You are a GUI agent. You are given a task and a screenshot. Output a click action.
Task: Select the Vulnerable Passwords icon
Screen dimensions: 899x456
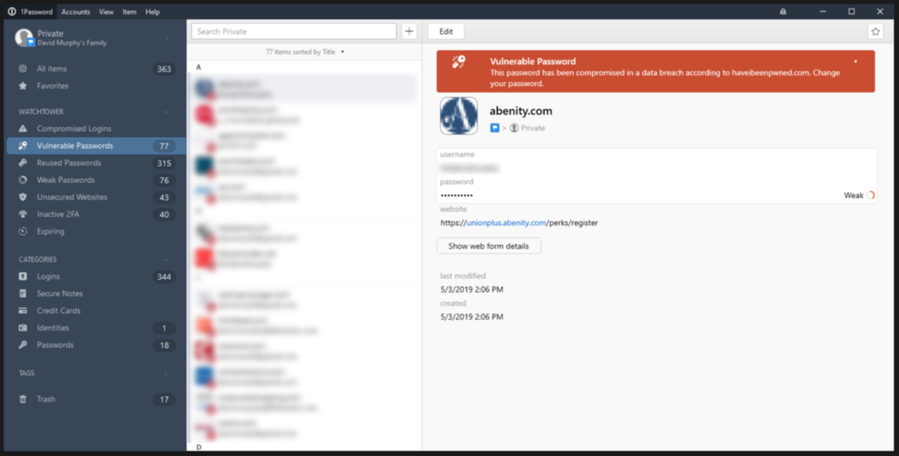coord(23,146)
